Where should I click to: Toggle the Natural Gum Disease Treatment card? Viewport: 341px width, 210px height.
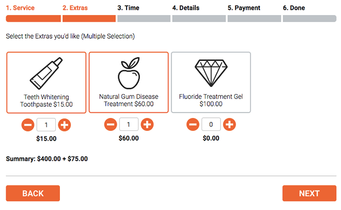tap(129, 82)
